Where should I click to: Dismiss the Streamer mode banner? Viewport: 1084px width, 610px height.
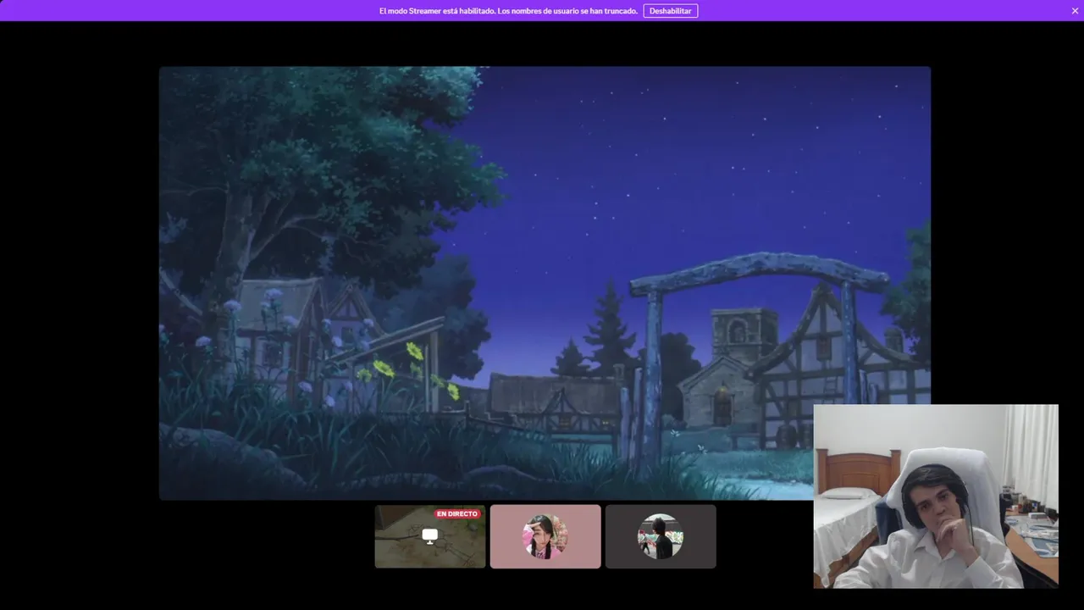tap(1075, 11)
